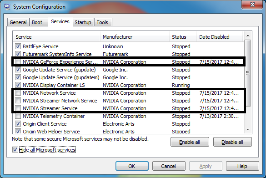This screenshot has width=266, height=178.
Task: Click Futuremark manufacturer cell
Action: (x=115, y=54)
